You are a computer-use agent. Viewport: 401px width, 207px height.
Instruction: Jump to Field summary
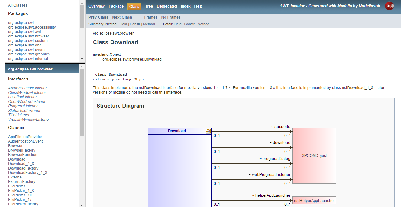tap(123, 24)
